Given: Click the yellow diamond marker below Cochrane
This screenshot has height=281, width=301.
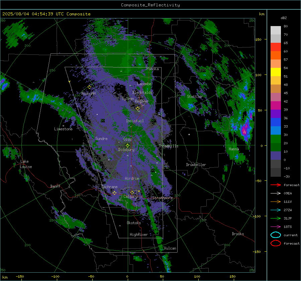Looking at the screenshot, I should click(x=115, y=193).
